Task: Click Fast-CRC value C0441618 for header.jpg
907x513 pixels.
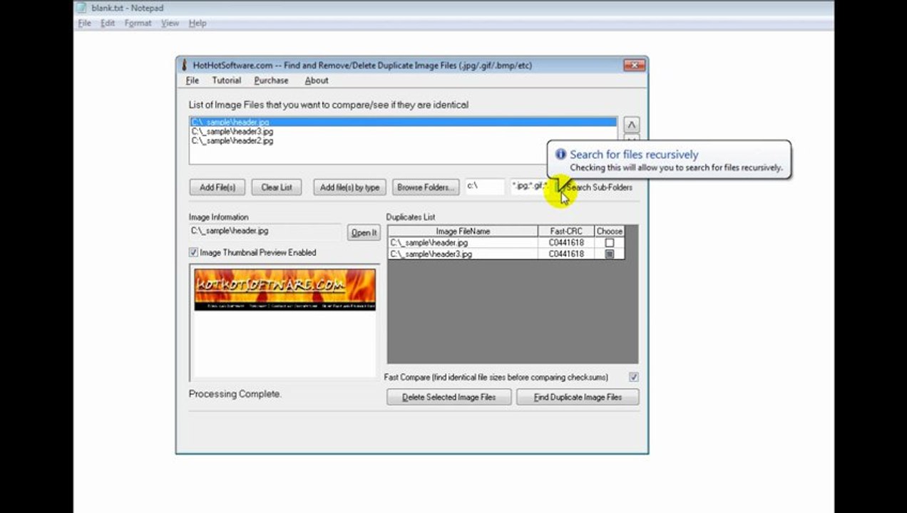Action: pos(566,243)
